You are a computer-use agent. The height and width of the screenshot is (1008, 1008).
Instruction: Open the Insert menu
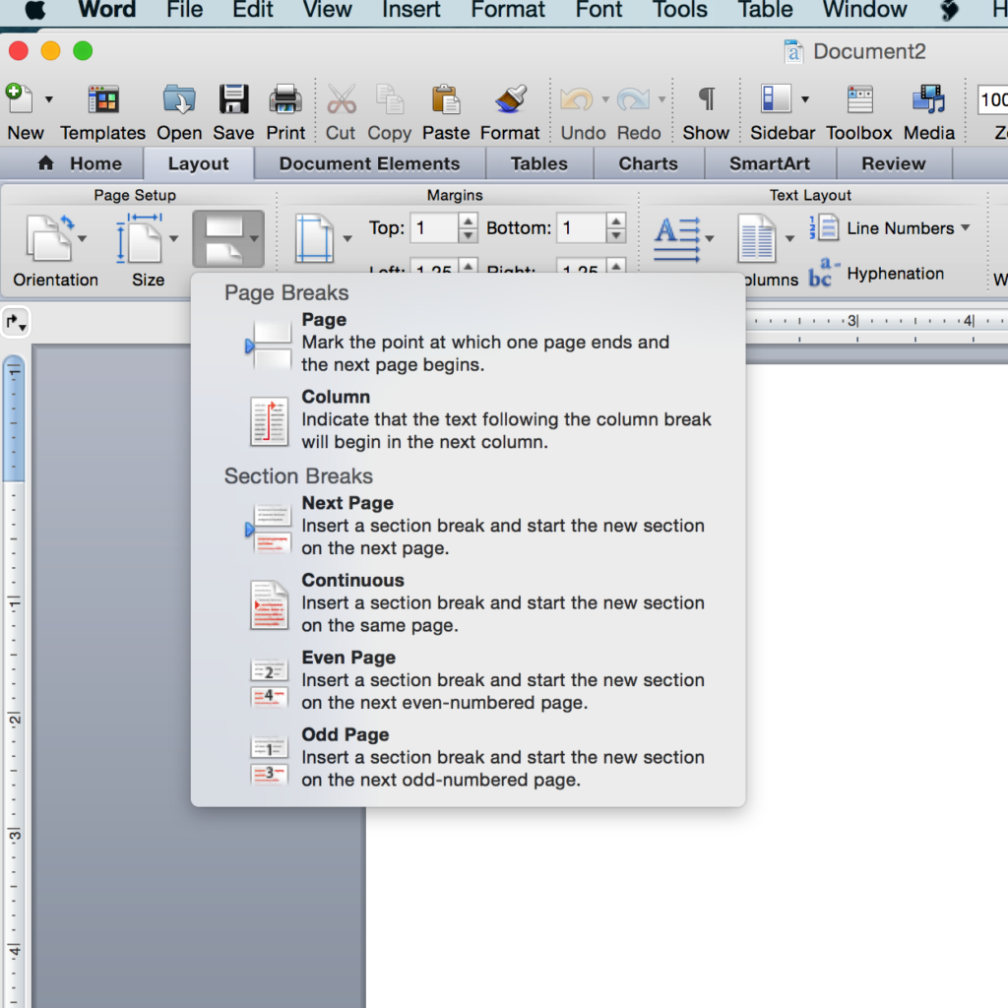pyautogui.click(x=410, y=11)
